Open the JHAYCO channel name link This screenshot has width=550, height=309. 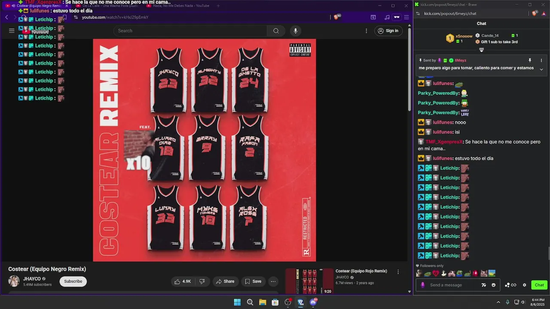(x=32, y=279)
